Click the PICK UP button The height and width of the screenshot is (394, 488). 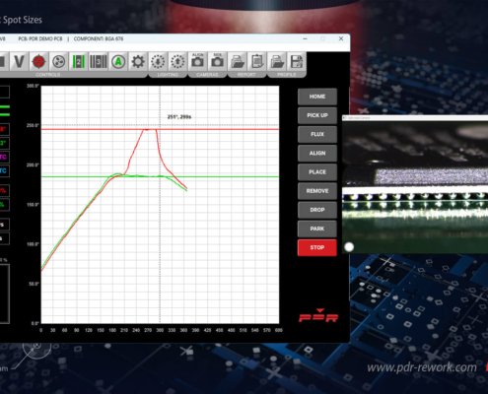point(317,115)
